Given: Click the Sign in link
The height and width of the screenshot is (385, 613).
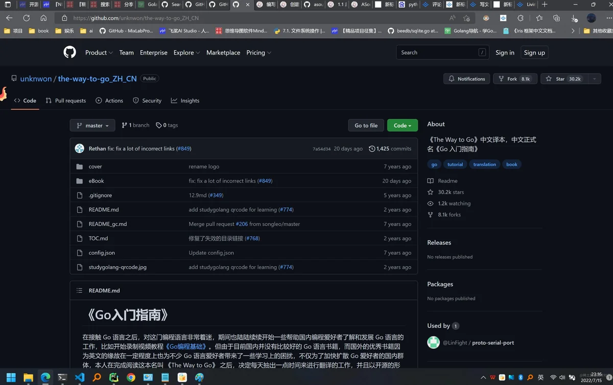Looking at the screenshot, I should coord(505,53).
